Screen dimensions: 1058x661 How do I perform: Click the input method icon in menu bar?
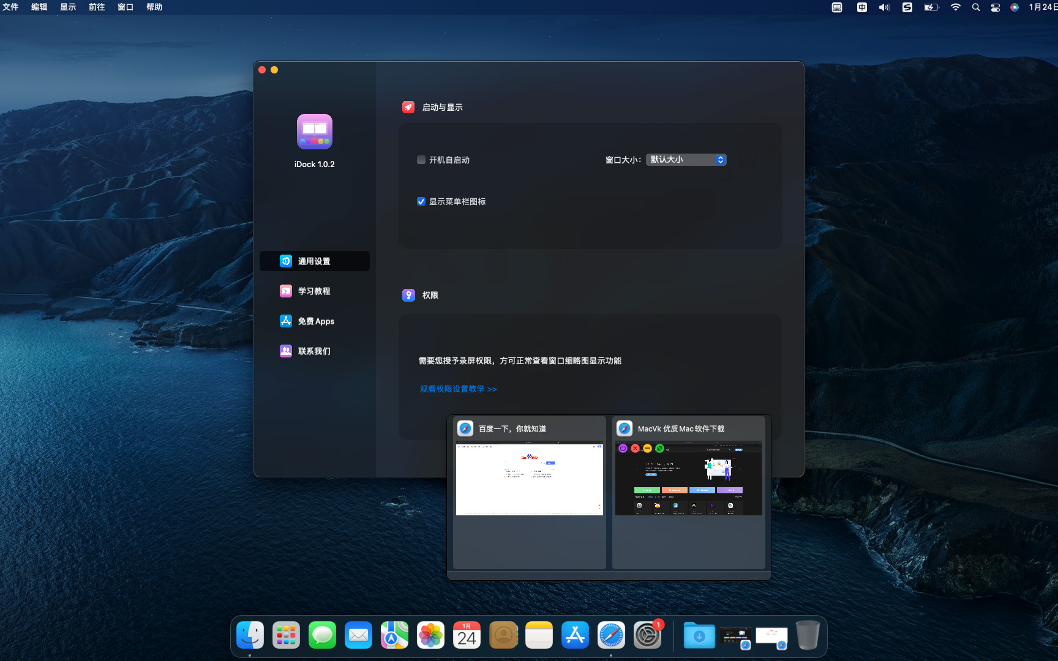pyautogui.click(x=862, y=7)
